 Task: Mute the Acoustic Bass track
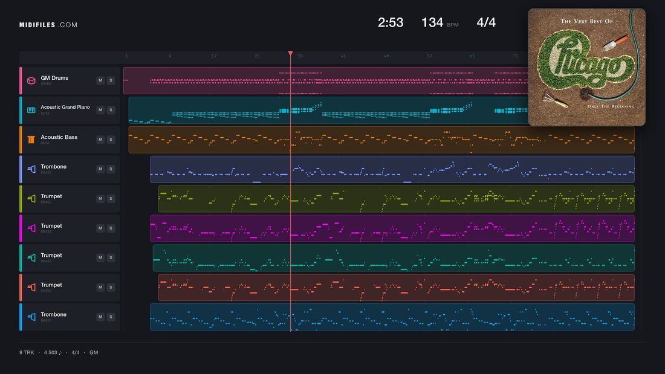click(x=100, y=140)
